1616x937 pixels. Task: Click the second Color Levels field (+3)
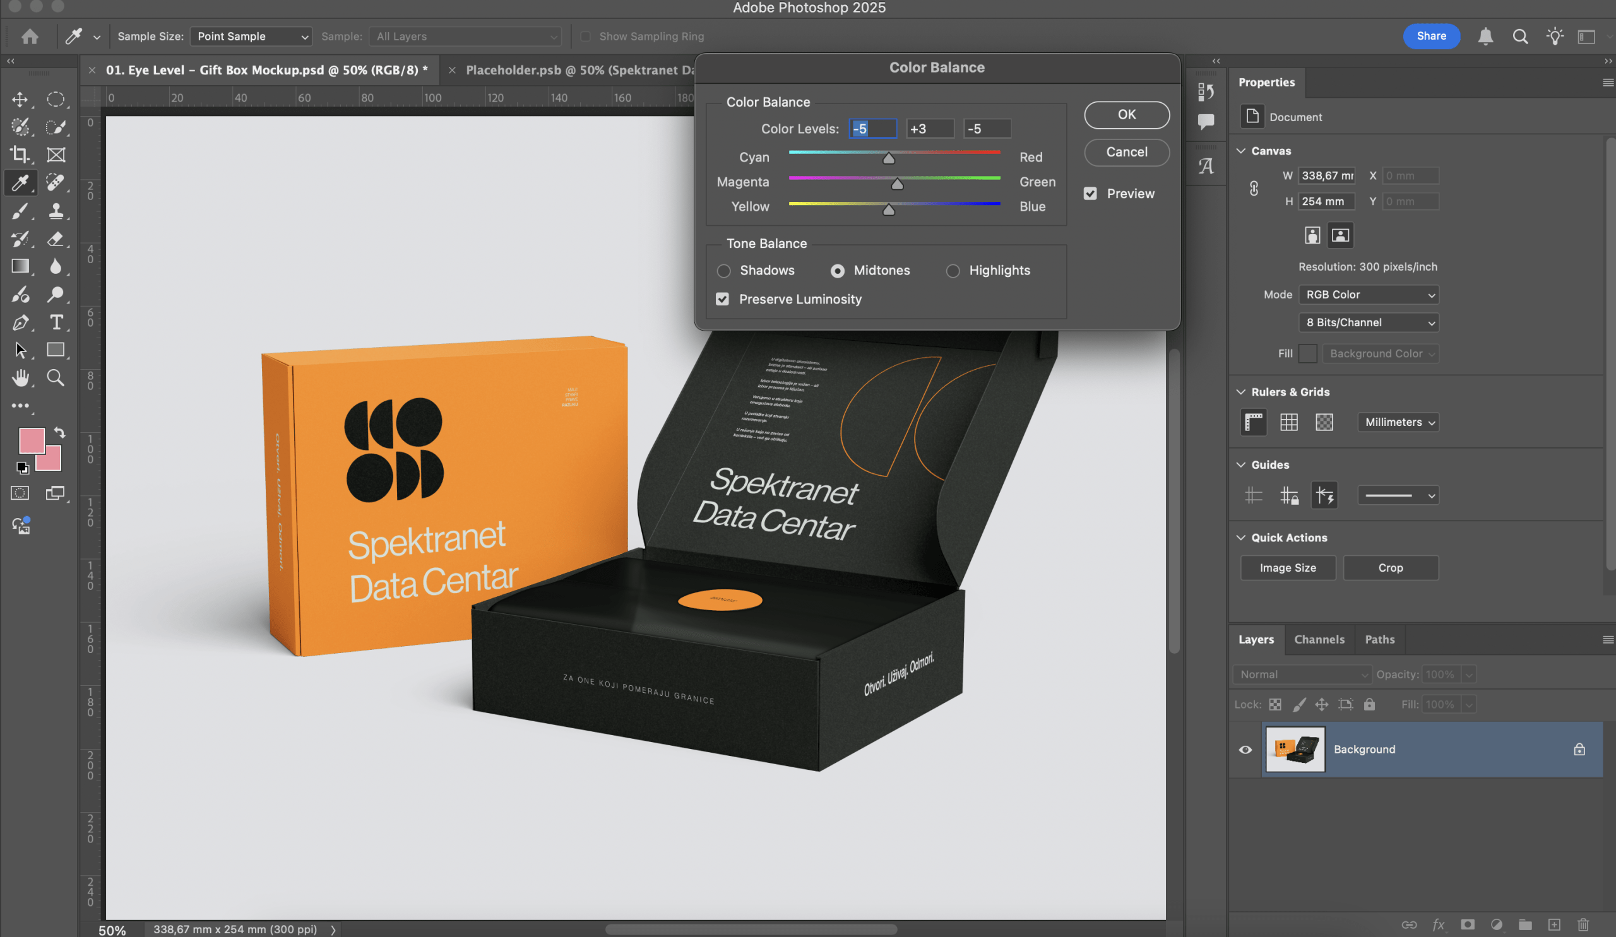coord(929,129)
